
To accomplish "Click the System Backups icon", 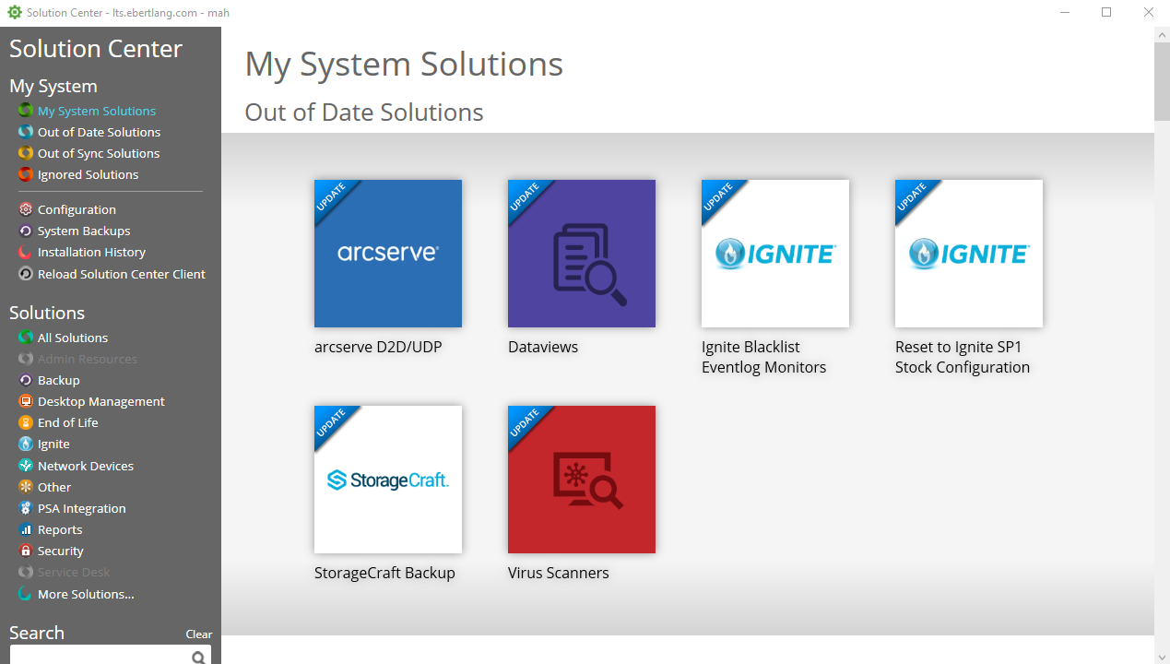I will point(26,231).
